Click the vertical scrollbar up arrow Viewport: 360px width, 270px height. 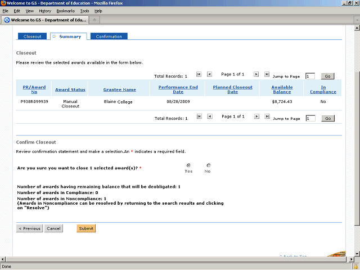tap(357, 28)
